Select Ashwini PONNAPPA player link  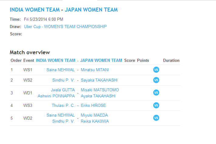pyautogui.click(x=56, y=96)
